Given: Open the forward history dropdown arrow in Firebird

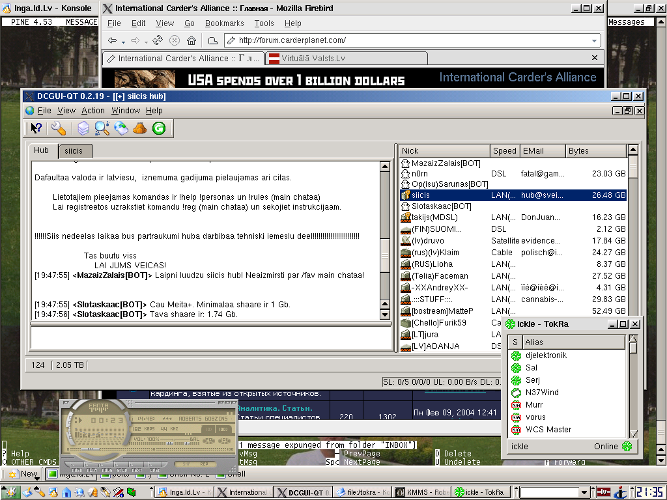Looking at the screenshot, I should click(x=146, y=42).
